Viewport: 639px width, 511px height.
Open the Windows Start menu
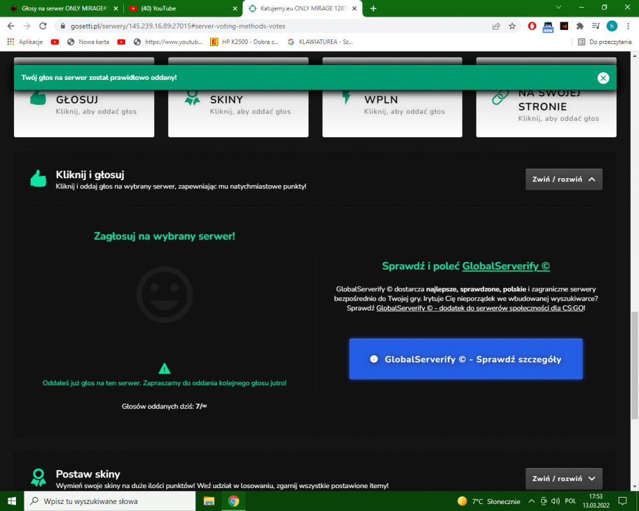(12, 501)
